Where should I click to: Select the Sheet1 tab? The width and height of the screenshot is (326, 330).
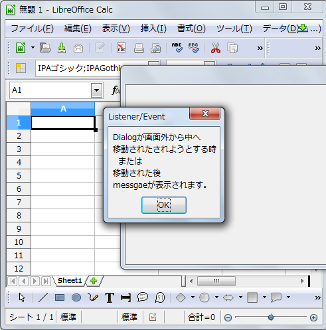pos(70,281)
